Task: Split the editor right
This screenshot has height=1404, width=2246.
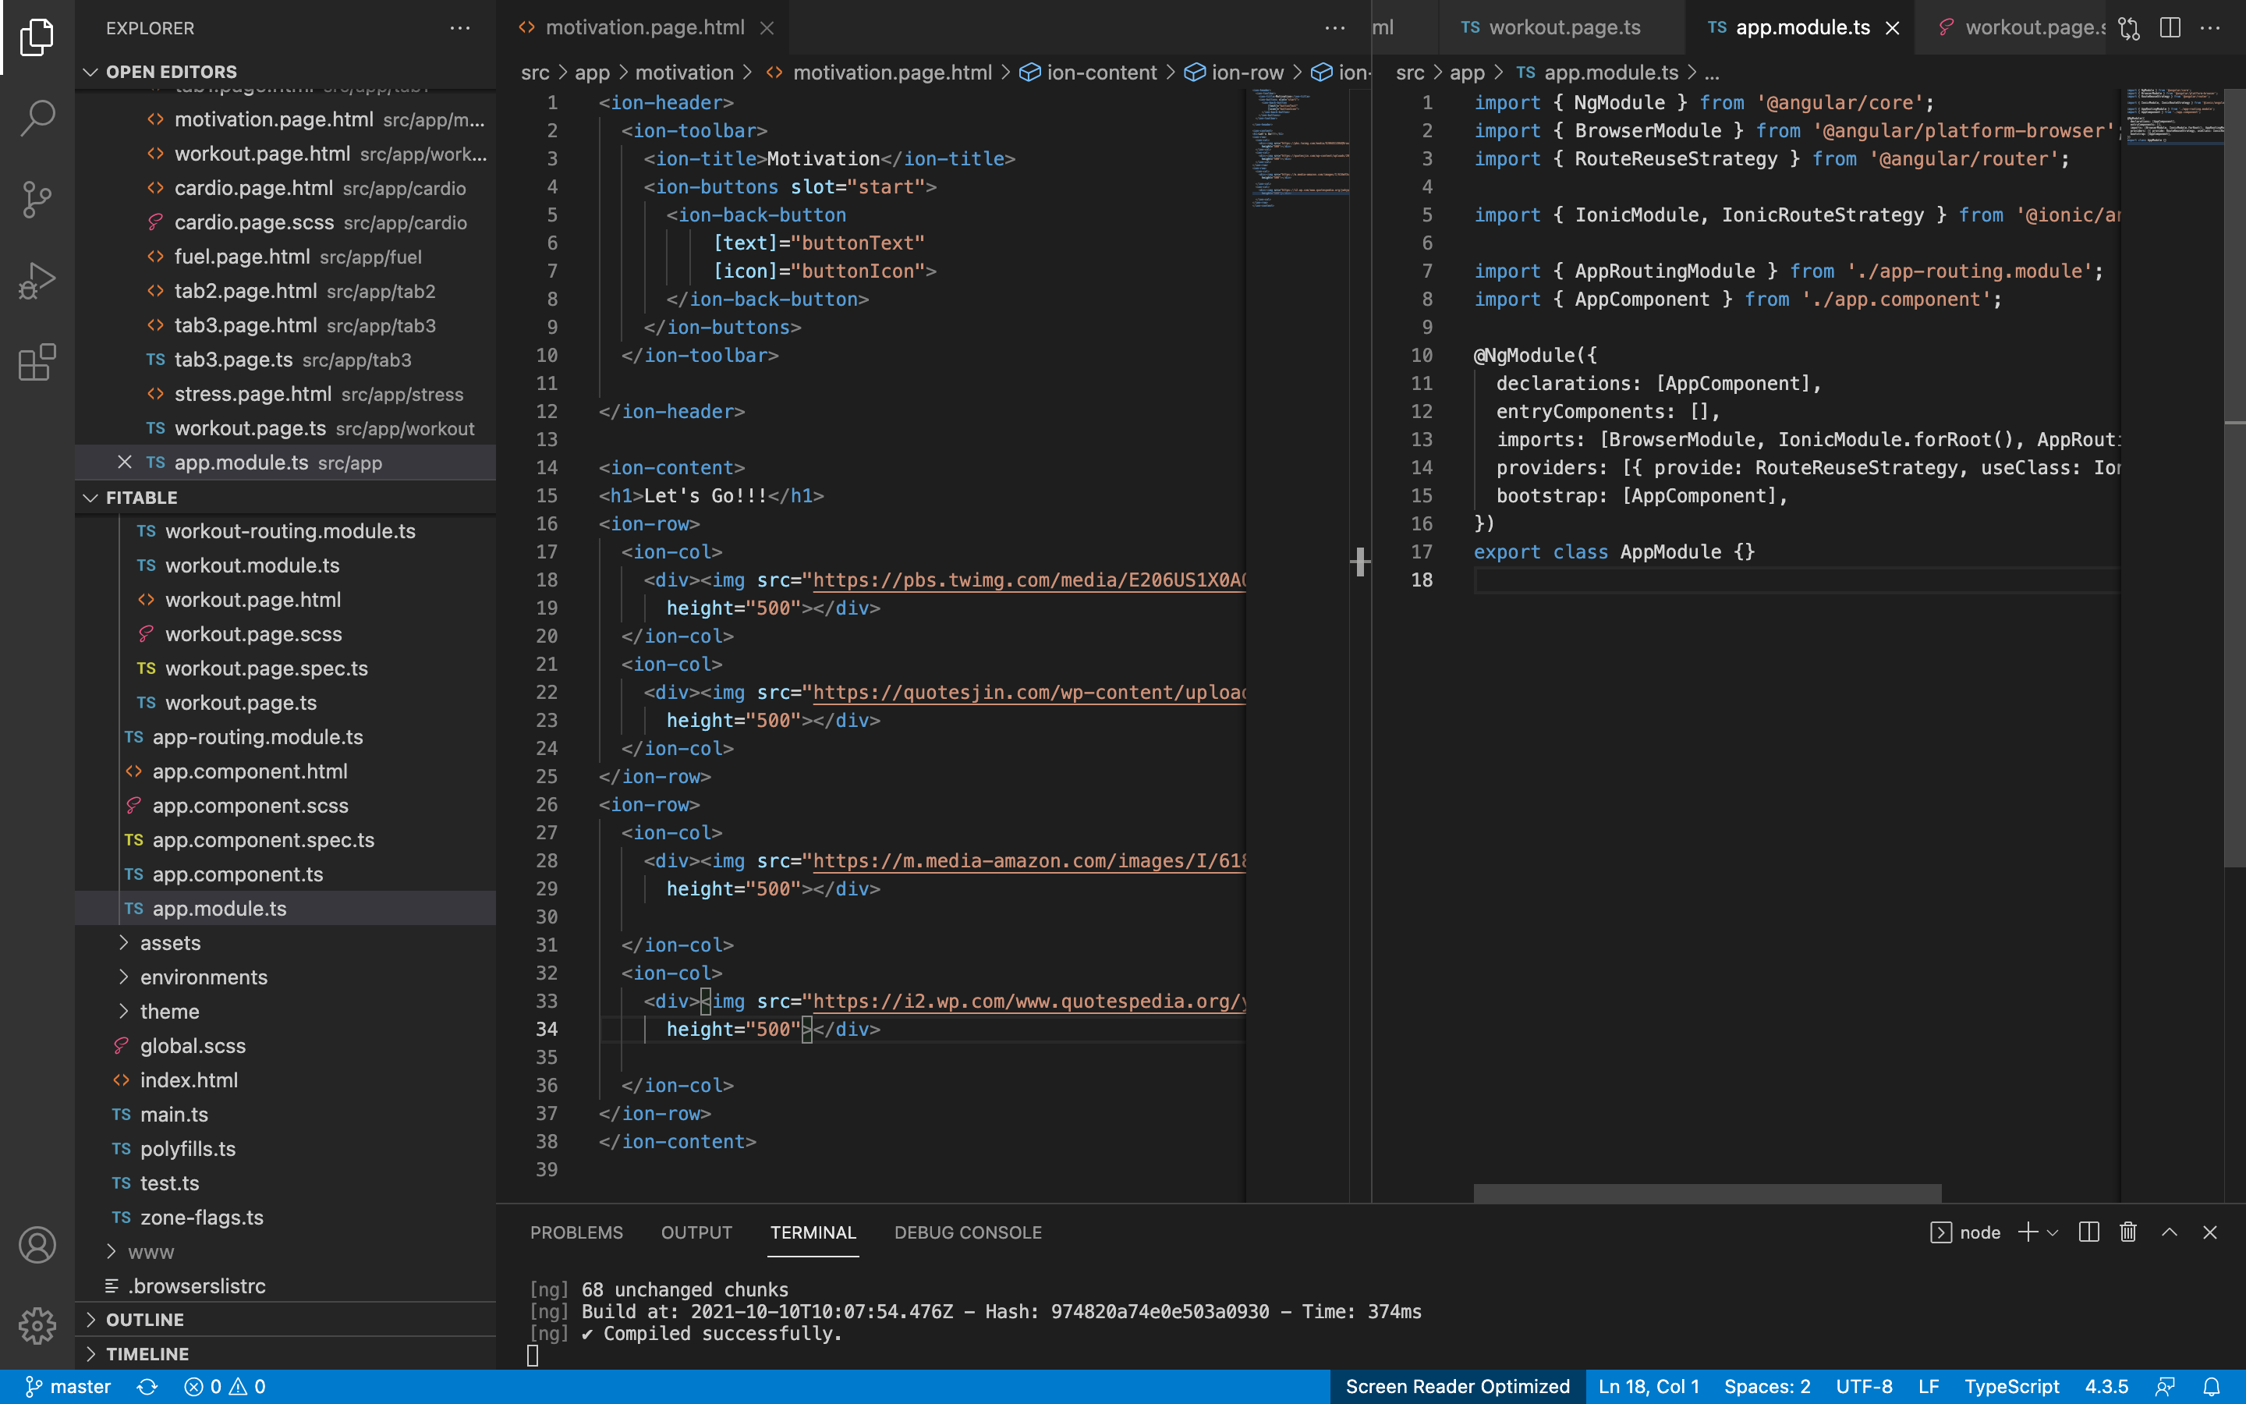Action: point(2170,28)
